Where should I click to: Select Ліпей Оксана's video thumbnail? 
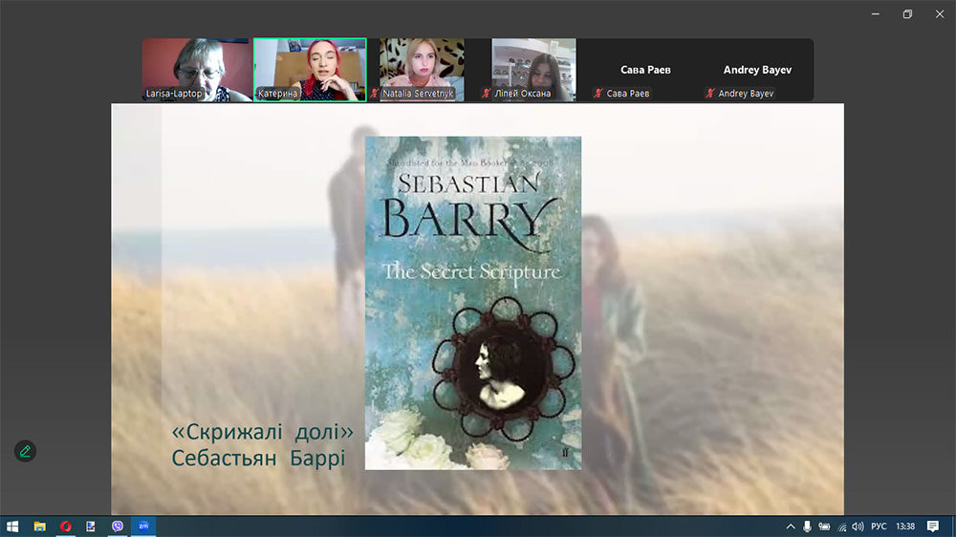click(533, 70)
